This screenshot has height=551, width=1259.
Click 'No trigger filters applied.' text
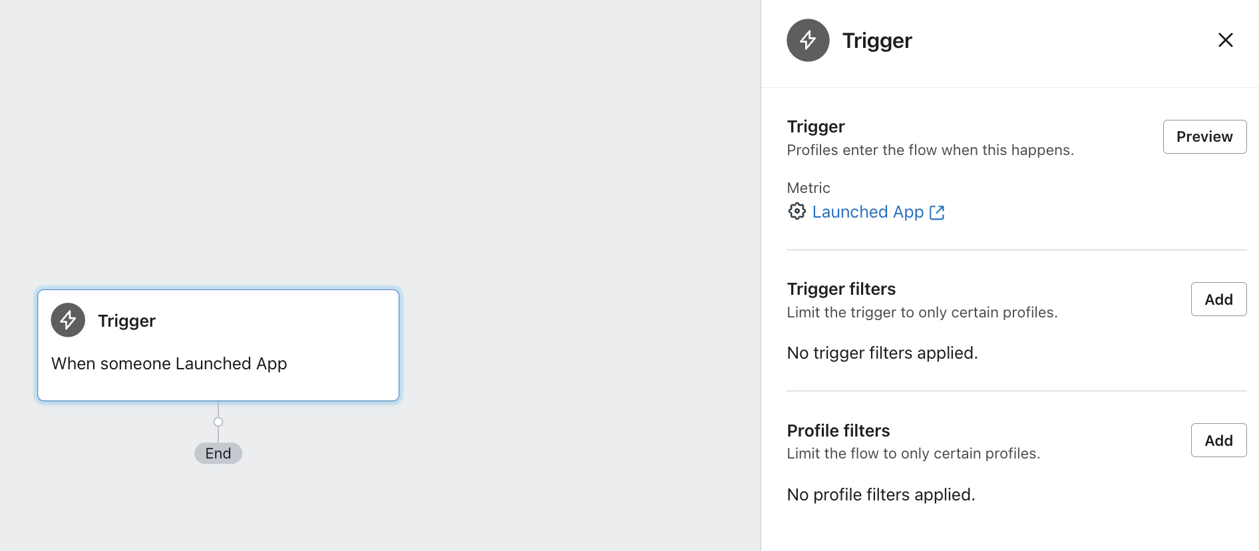point(882,353)
